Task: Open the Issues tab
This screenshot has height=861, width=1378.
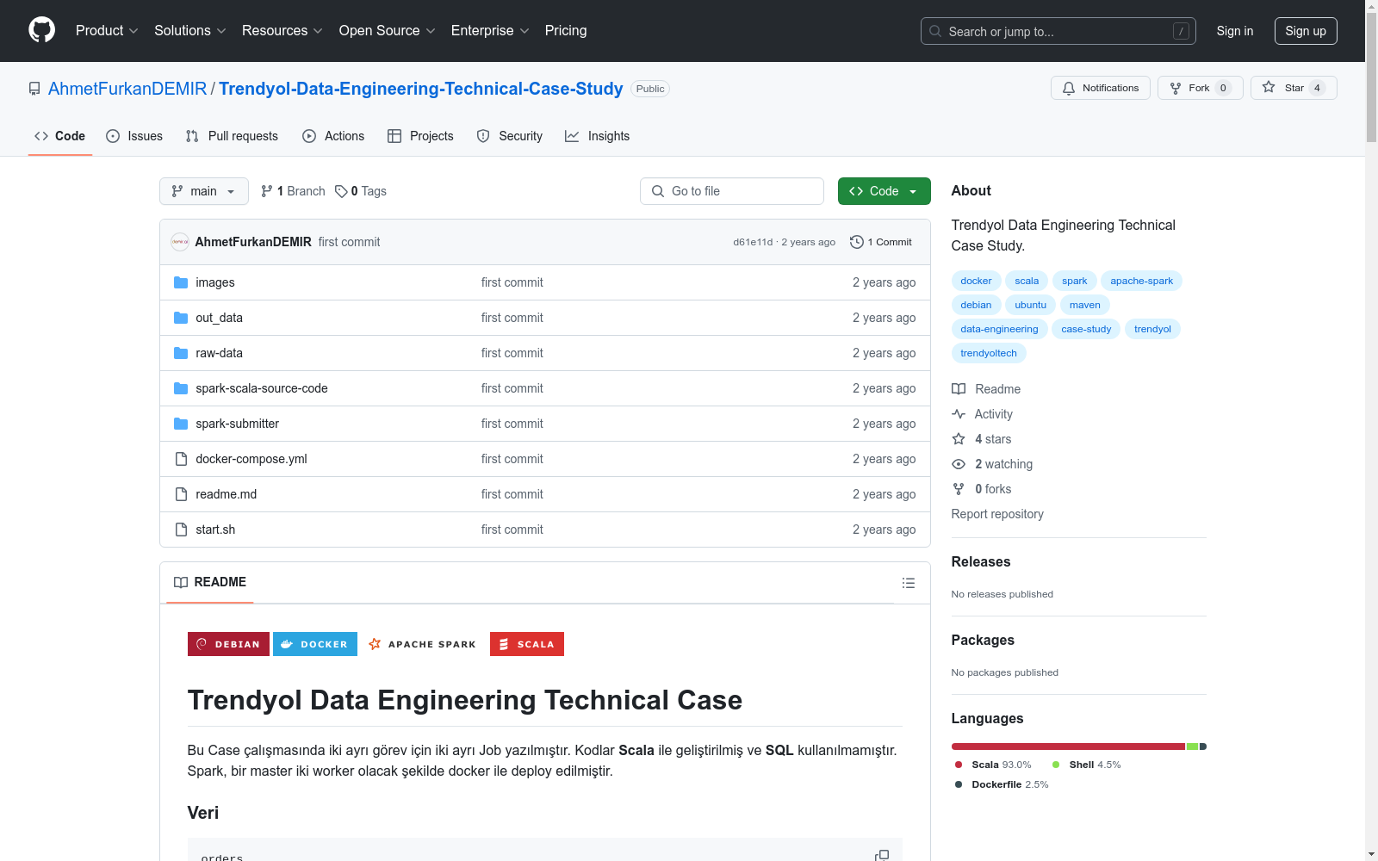Action: pyautogui.click(x=134, y=136)
